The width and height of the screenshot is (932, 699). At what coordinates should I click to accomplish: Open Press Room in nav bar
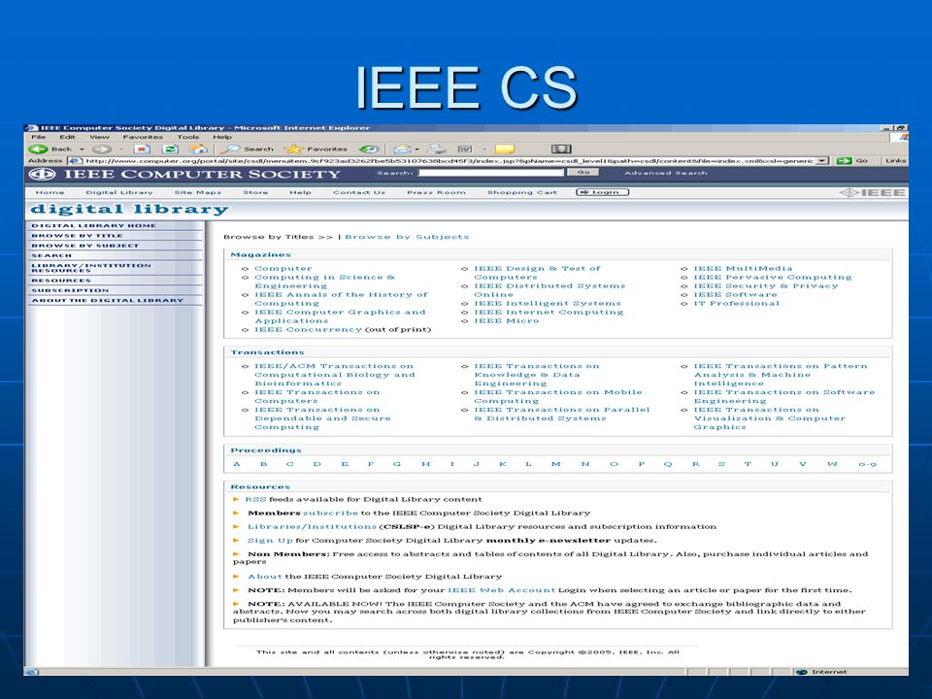point(436,192)
